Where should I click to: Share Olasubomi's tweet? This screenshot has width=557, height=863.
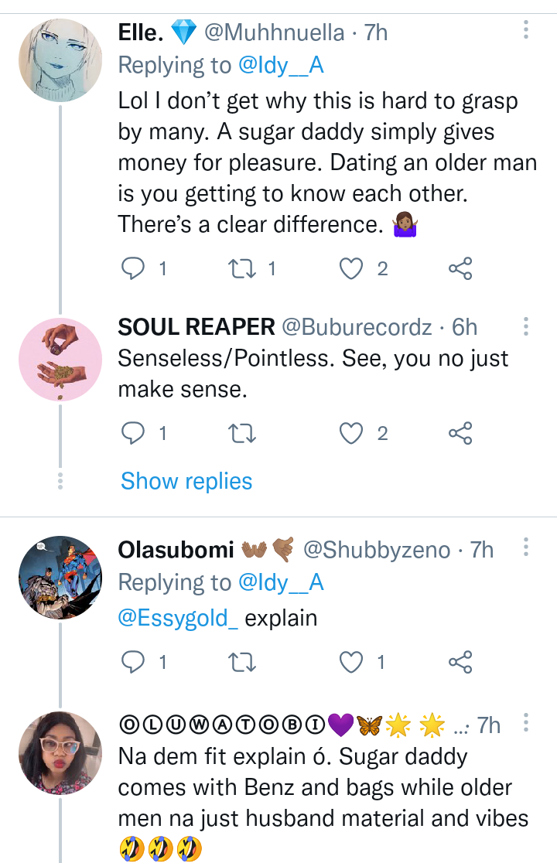(460, 662)
